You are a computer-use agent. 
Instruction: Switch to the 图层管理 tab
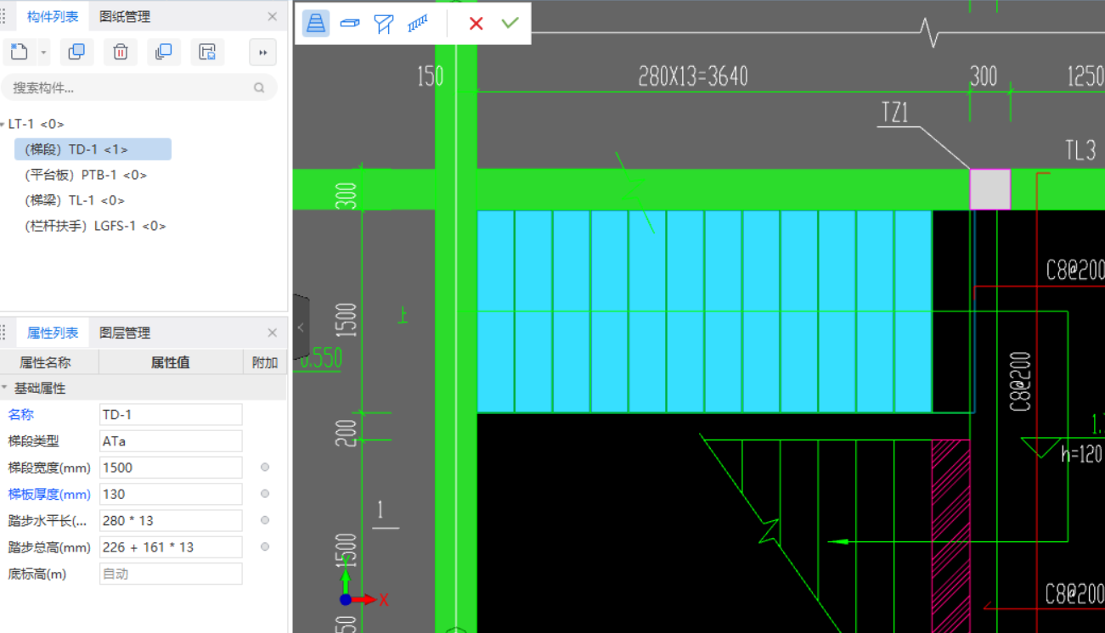(x=125, y=333)
